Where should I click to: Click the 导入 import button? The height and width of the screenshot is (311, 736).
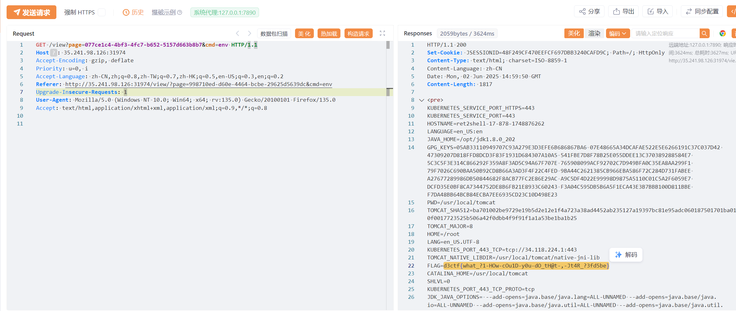[658, 12]
